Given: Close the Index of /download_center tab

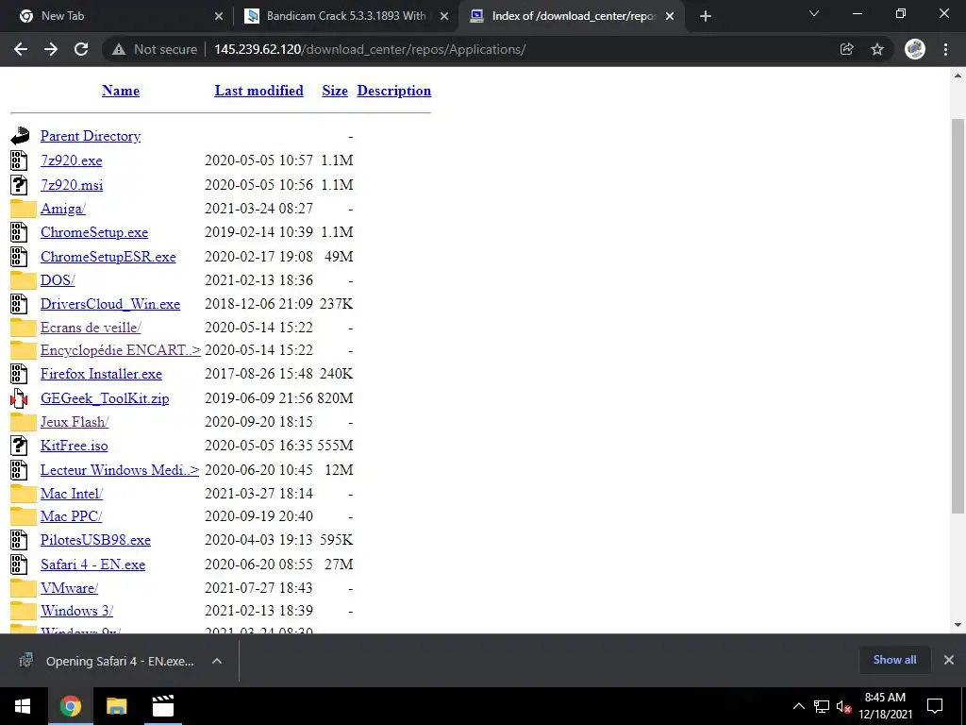Looking at the screenshot, I should (670, 16).
